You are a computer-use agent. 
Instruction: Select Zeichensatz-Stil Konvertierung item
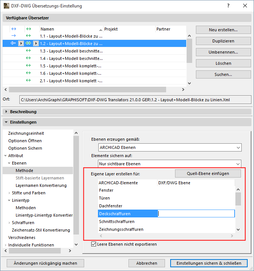(x=41, y=230)
